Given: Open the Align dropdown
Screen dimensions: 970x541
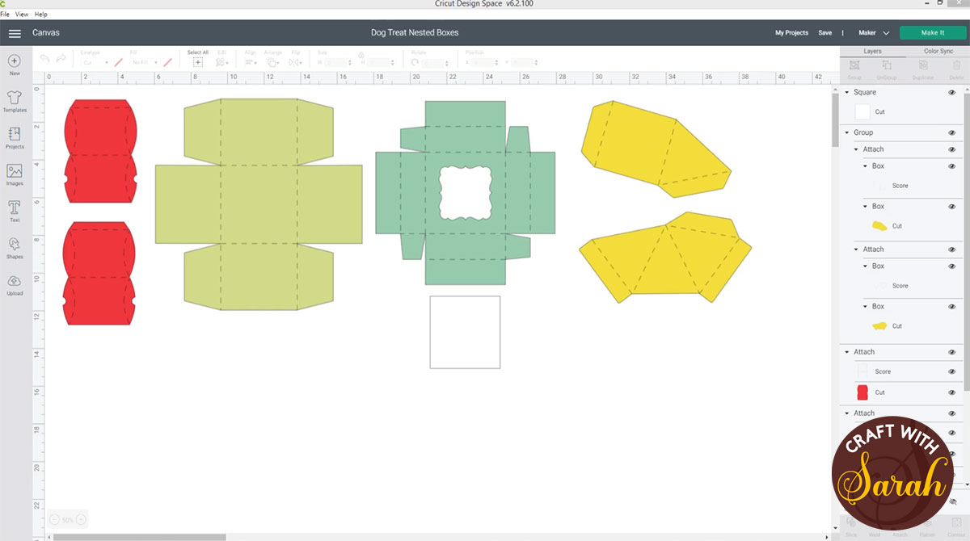Looking at the screenshot, I should point(251,62).
